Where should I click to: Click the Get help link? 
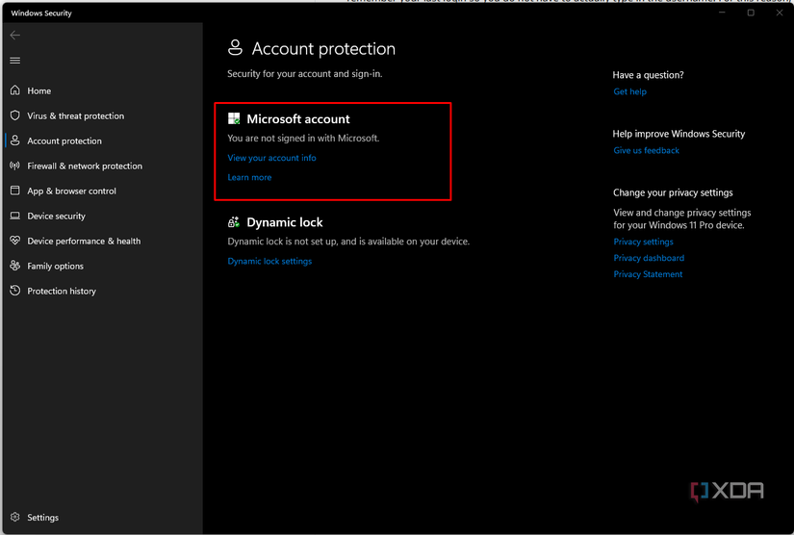point(630,91)
